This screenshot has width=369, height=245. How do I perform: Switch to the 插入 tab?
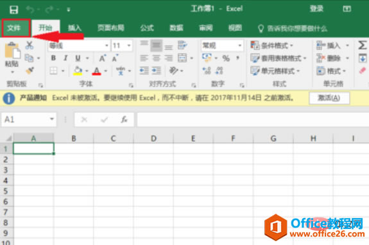tap(74, 28)
